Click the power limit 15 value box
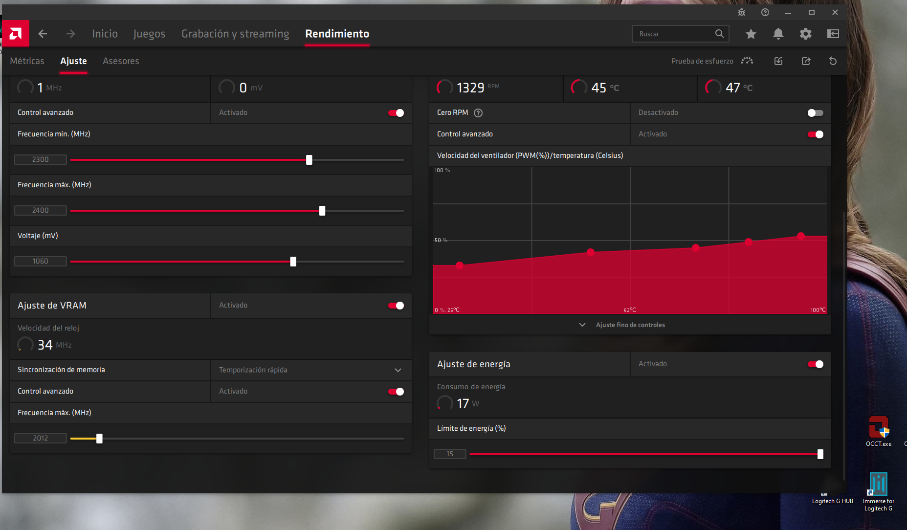Screen dimensions: 907x530 tap(450, 454)
